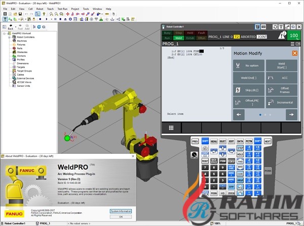This screenshot has height=226, width=304.
Task: Click the grid menu icon on pendant softkey bar
Action: click(171, 127)
